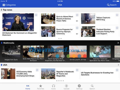
Task: Read 'Thailand Election Indicates' headline
Action: click(105, 31)
